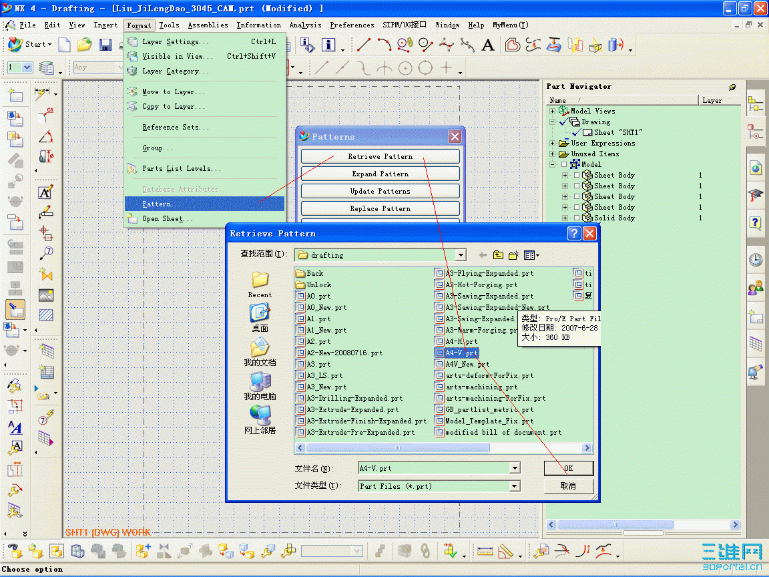This screenshot has width=769, height=577.
Task: Select the angle dimension triangle icon
Action: point(45,137)
